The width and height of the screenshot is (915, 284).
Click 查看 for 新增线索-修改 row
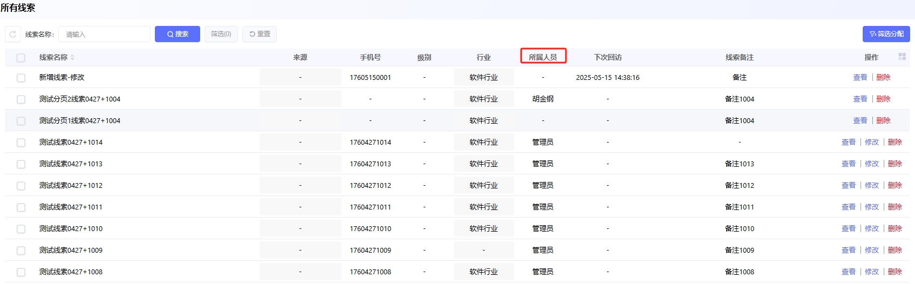pos(860,77)
